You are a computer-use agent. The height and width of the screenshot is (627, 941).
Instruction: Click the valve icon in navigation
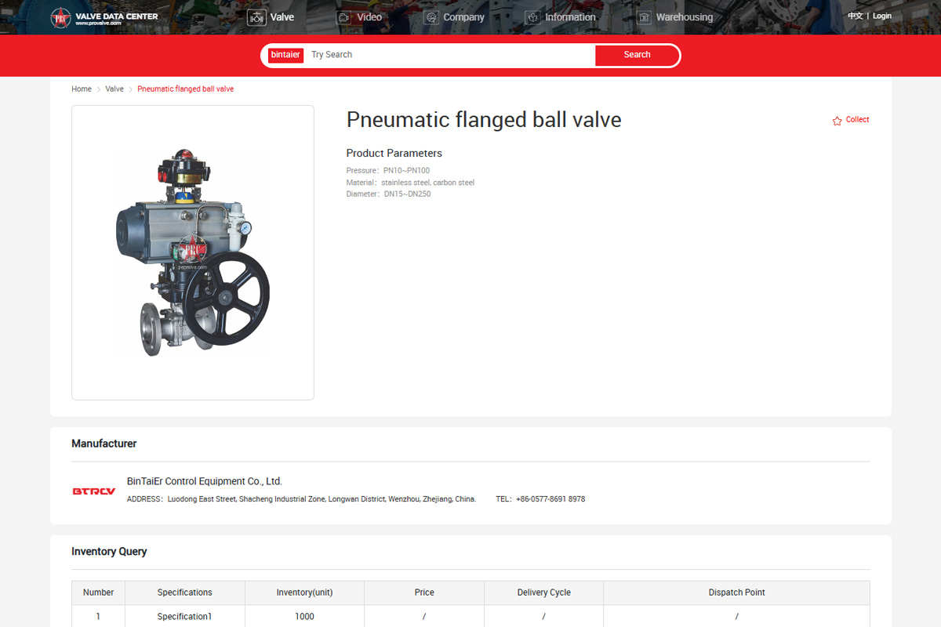click(256, 17)
